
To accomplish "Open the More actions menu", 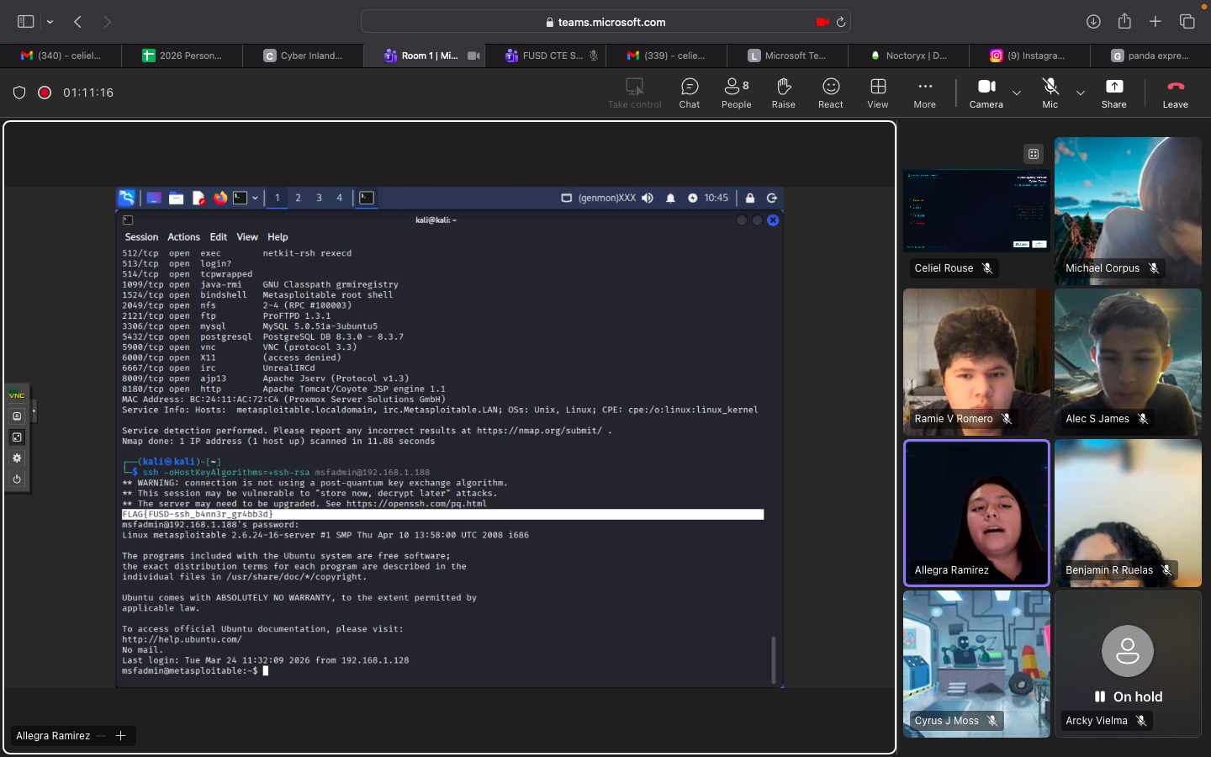I will point(924,93).
